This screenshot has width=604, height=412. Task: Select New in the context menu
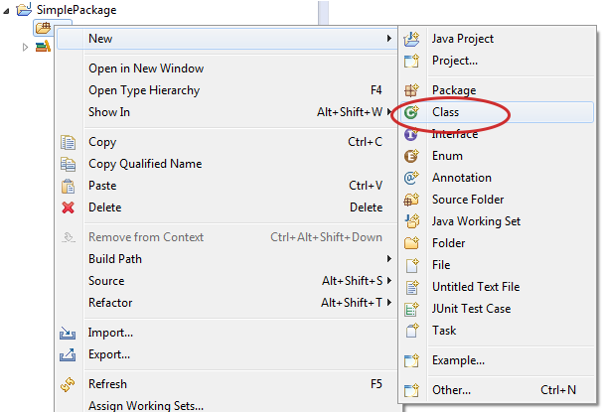pyautogui.click(x=226, y=39)
